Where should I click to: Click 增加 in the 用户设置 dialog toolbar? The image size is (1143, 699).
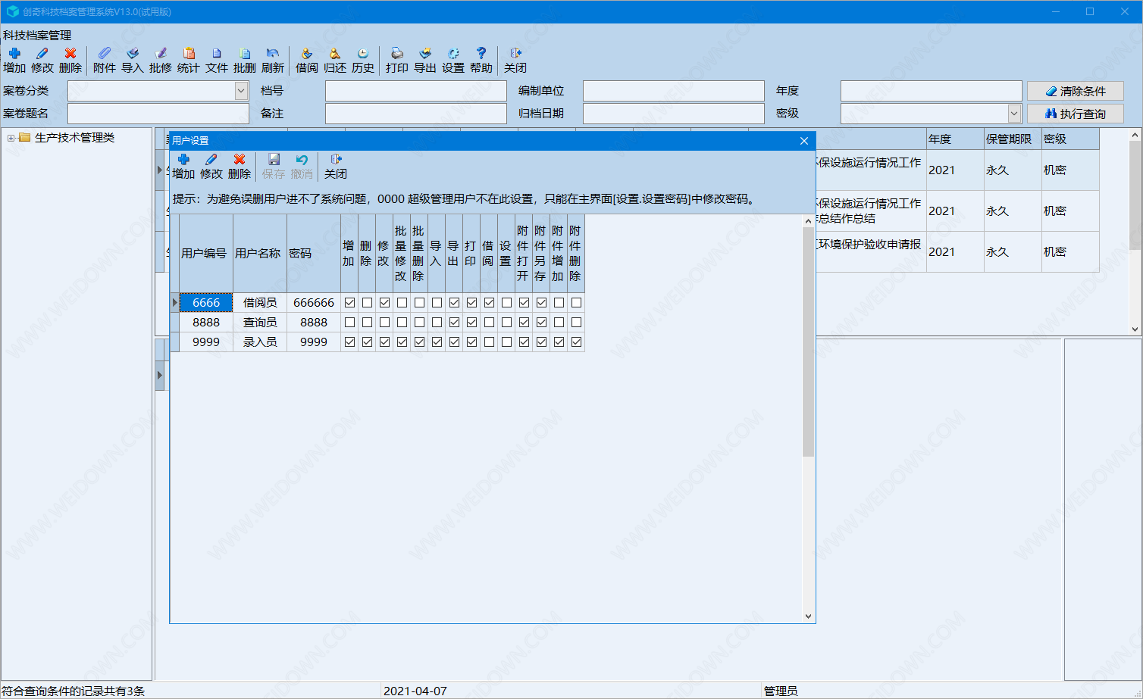[183, 166]
